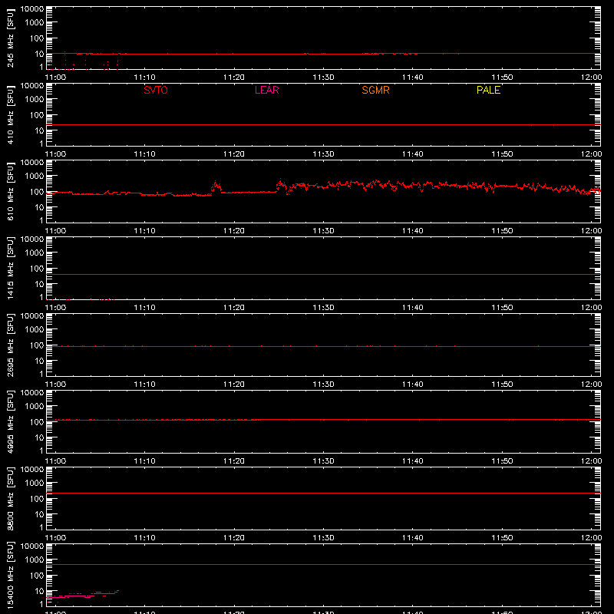Click 11:30 tick label under 2695 MHz plot
This screenshot has height=614, width=614.
323,385
